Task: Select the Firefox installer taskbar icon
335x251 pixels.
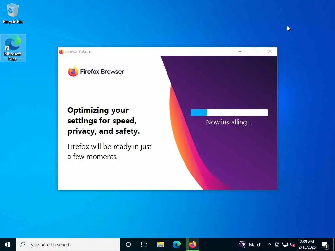Action: pyautogui.click(x=193, y=244)
